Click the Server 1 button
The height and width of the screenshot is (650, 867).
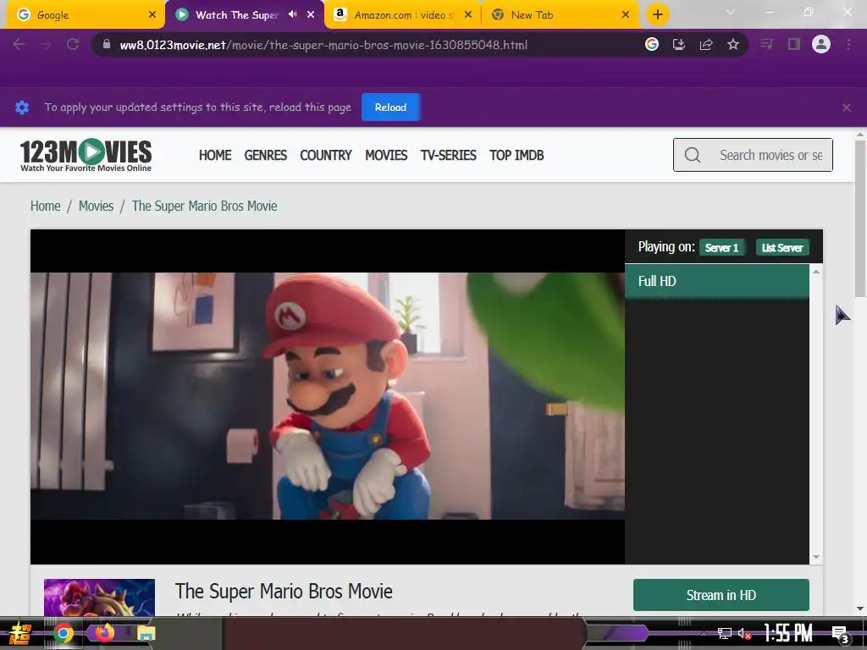[721, 248]
